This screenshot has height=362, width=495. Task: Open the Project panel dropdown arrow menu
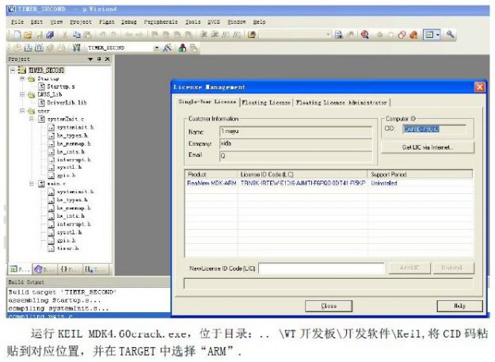click(90, 59)
